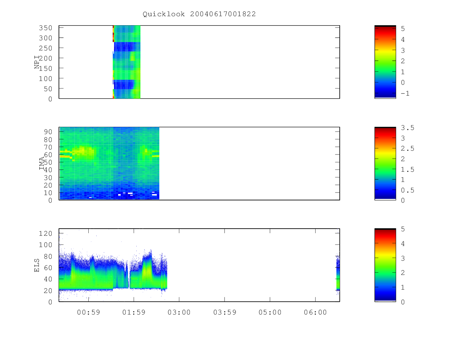Click the 3.5 label on IMA colorbar
The height and width of the screenshot is (339, 453).
[x=408, y=128]
